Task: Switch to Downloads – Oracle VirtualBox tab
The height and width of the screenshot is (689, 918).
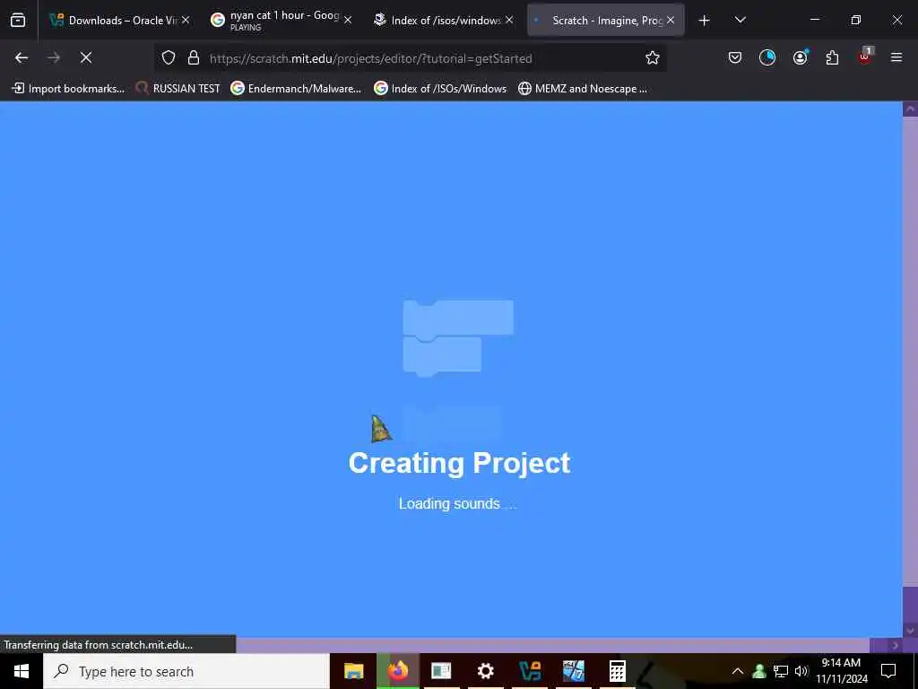Action: coord(120,20)
